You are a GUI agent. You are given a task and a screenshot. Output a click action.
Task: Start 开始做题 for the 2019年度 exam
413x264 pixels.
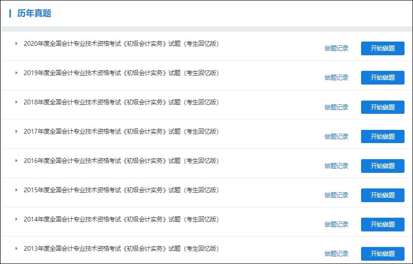coord(382,77)
